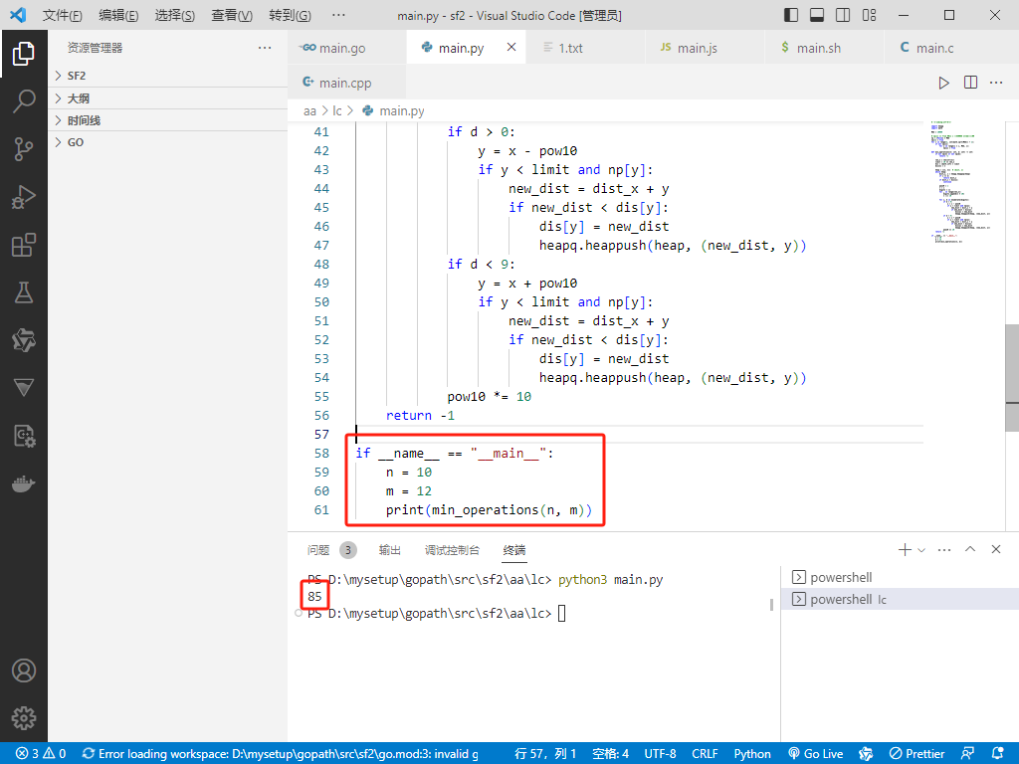Switch to the main.js tab

[706, 48]
